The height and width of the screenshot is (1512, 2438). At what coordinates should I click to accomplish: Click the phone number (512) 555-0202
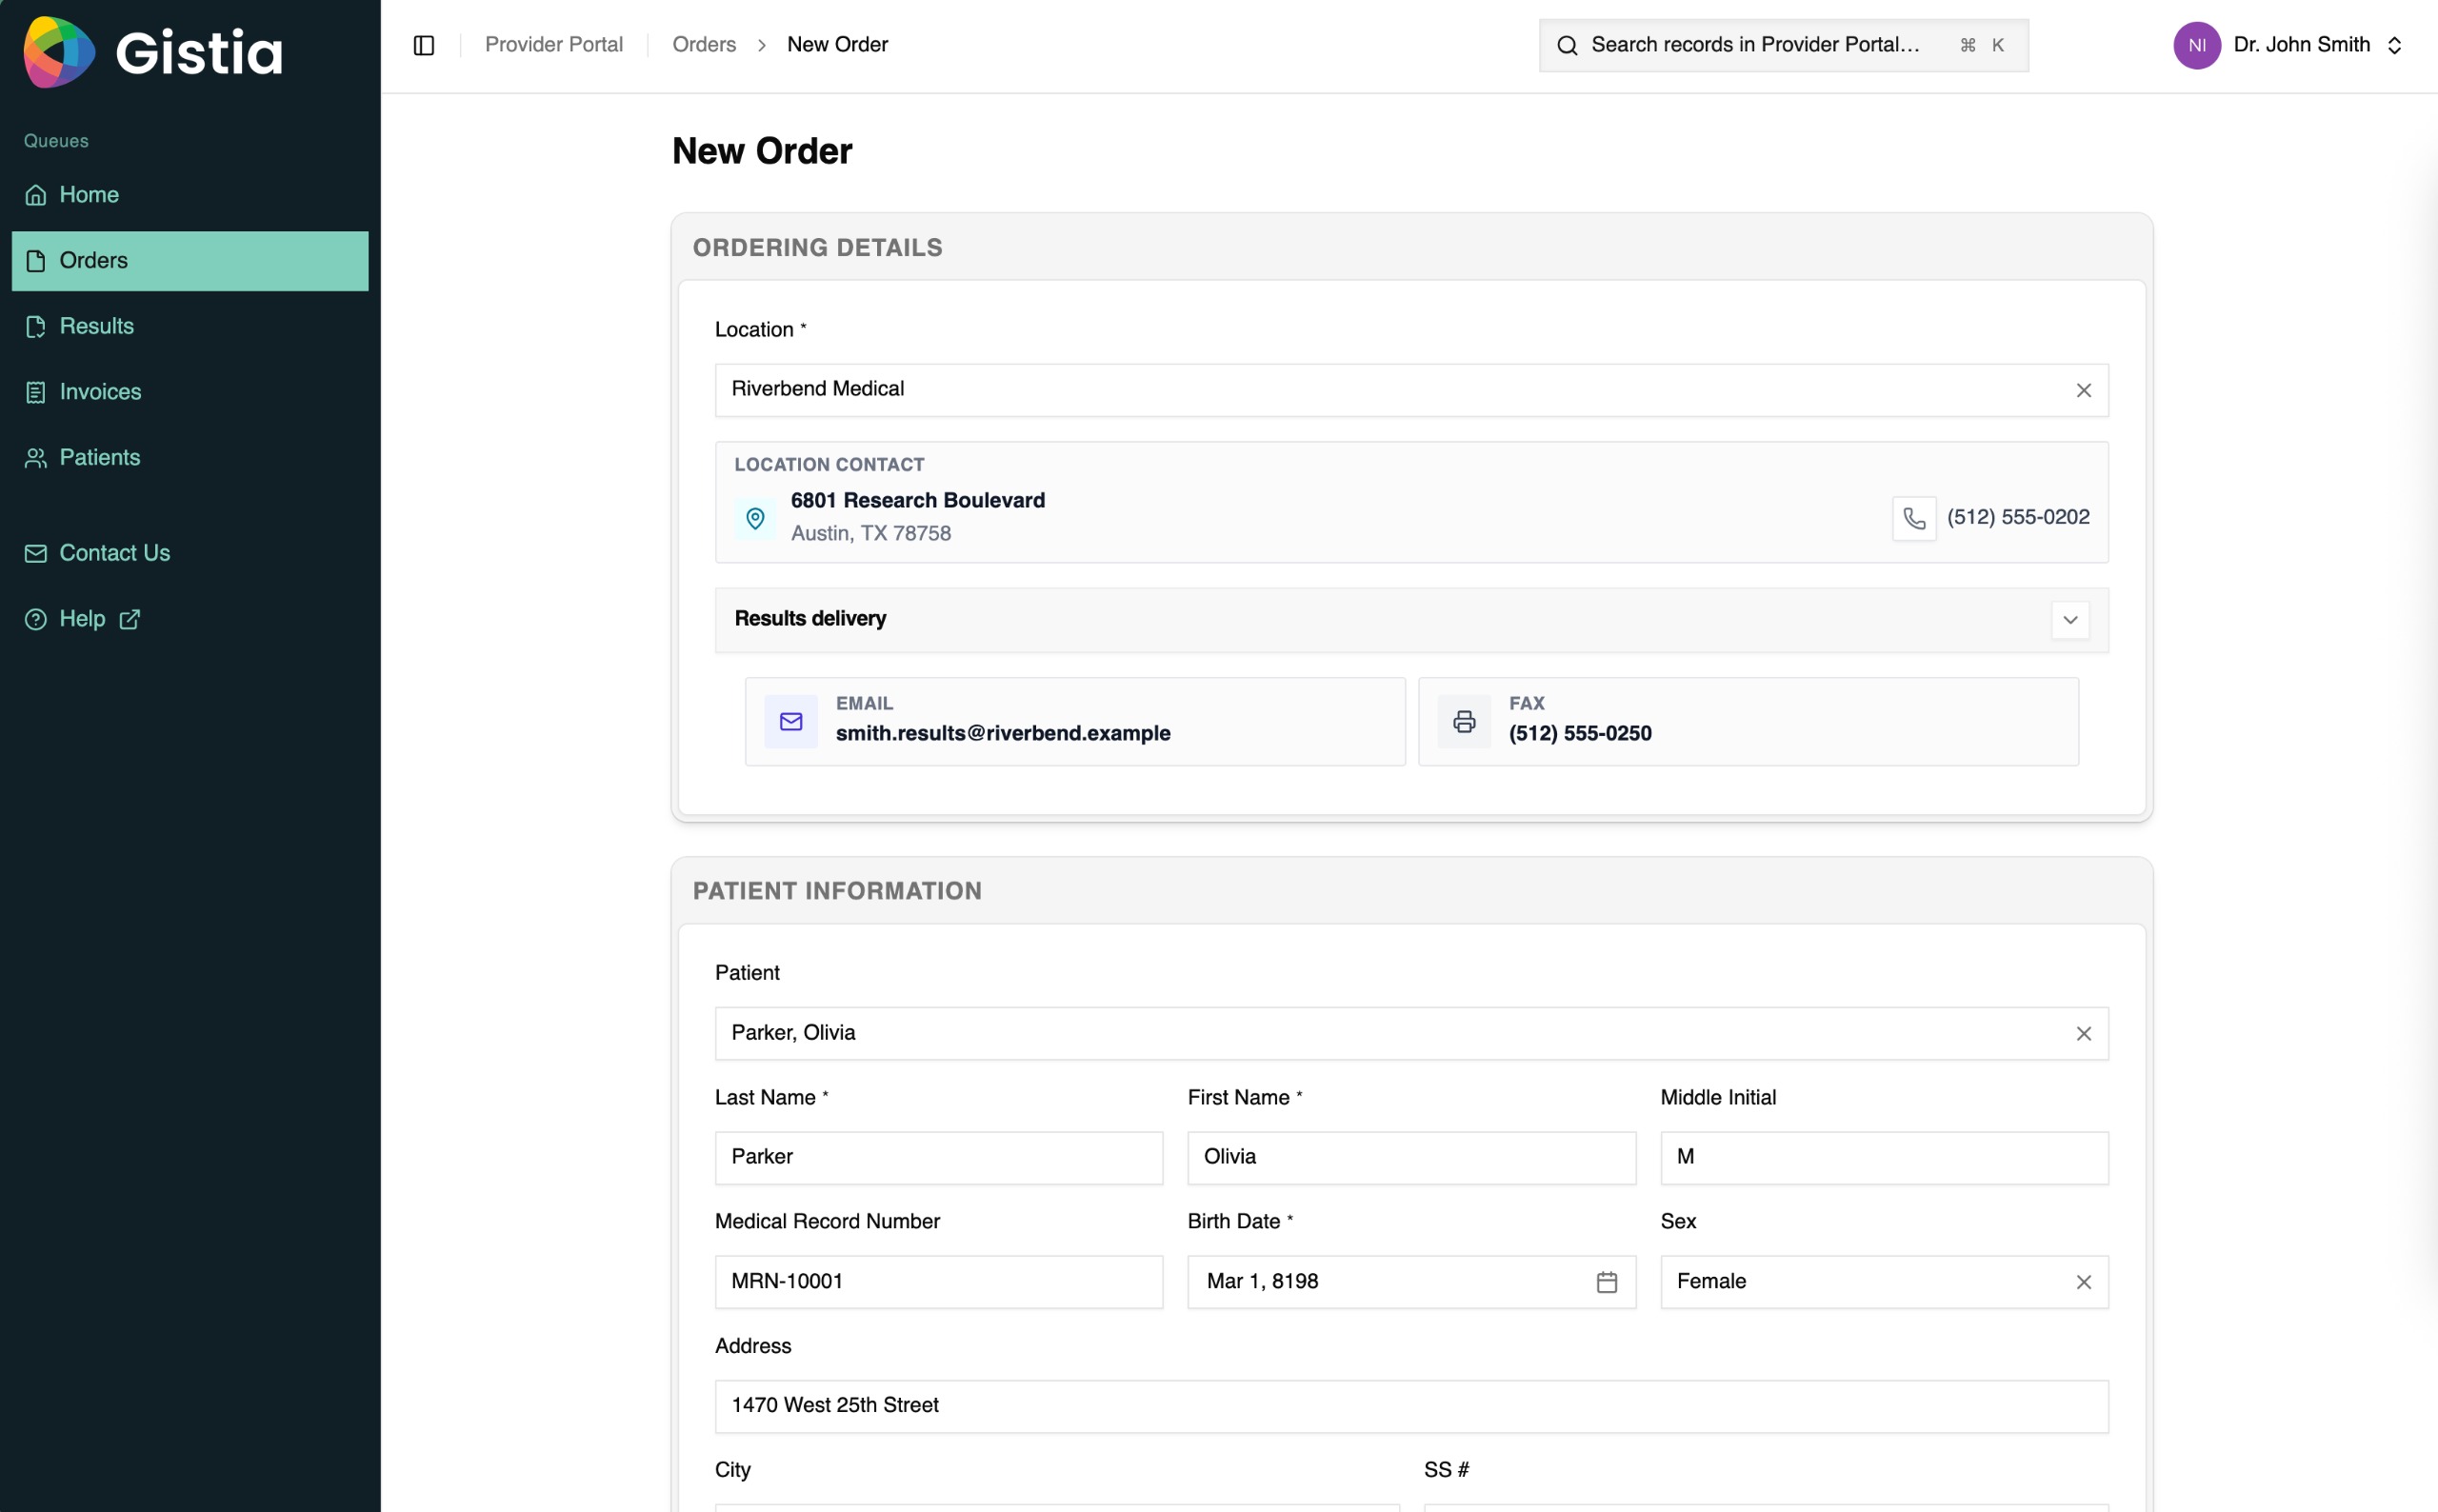[x=2018, y=518]
